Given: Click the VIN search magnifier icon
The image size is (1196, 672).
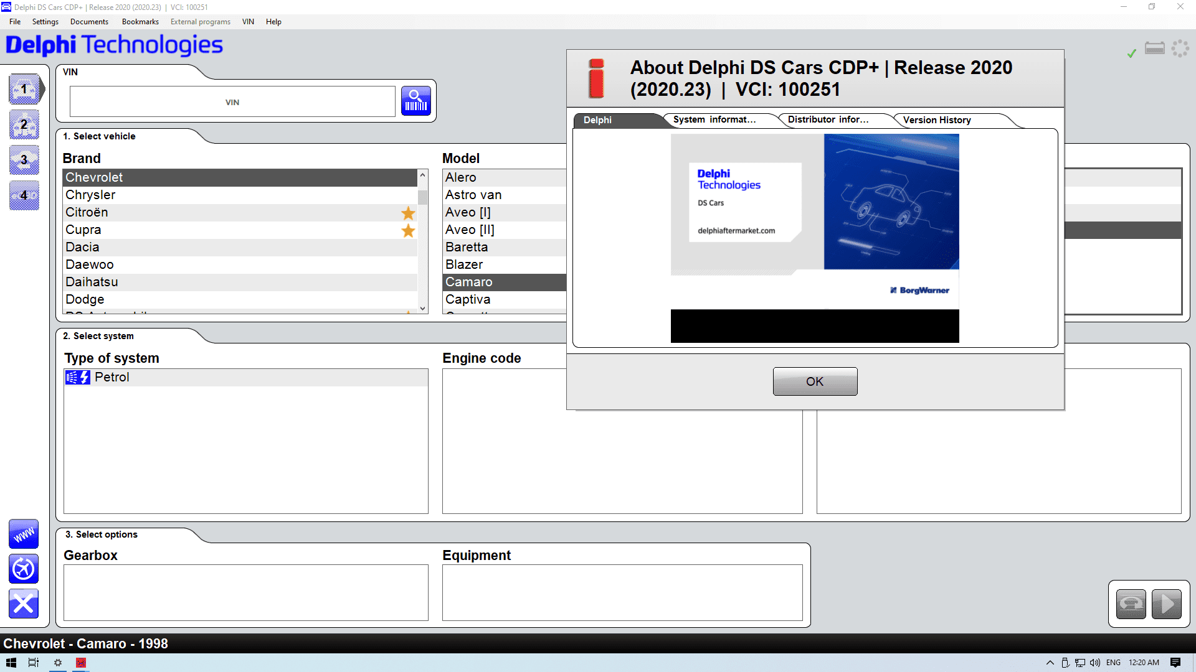Looking at the screenshot, I should 415,100.
